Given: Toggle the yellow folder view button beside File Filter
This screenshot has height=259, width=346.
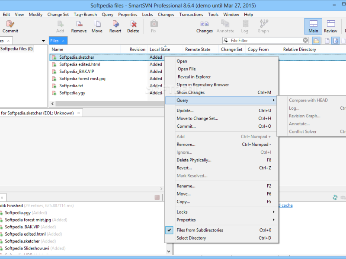Looking at the screenshot, I should point(316,41).
